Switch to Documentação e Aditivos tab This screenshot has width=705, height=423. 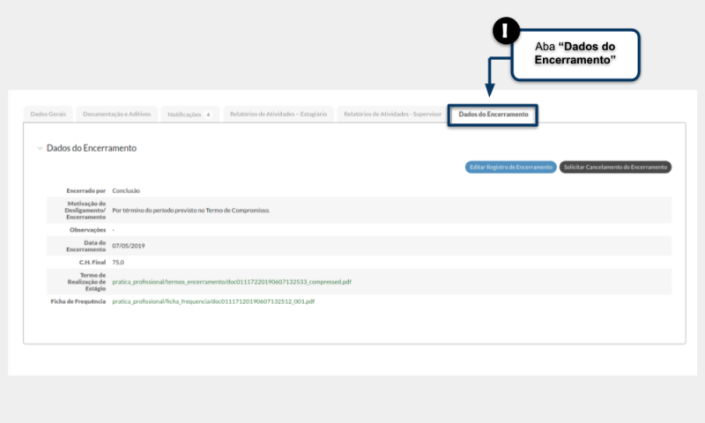(117, 115)
